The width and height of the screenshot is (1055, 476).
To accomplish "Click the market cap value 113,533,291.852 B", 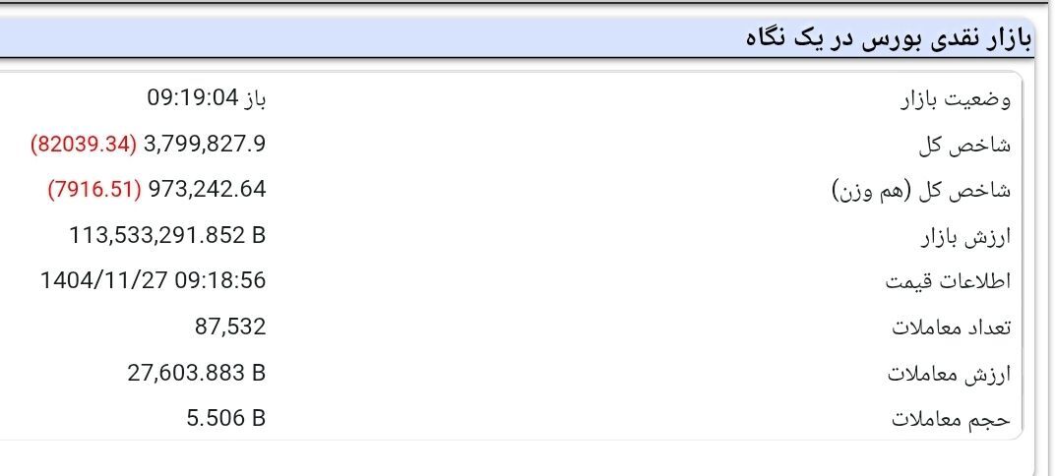I will [x=167, y=235].
